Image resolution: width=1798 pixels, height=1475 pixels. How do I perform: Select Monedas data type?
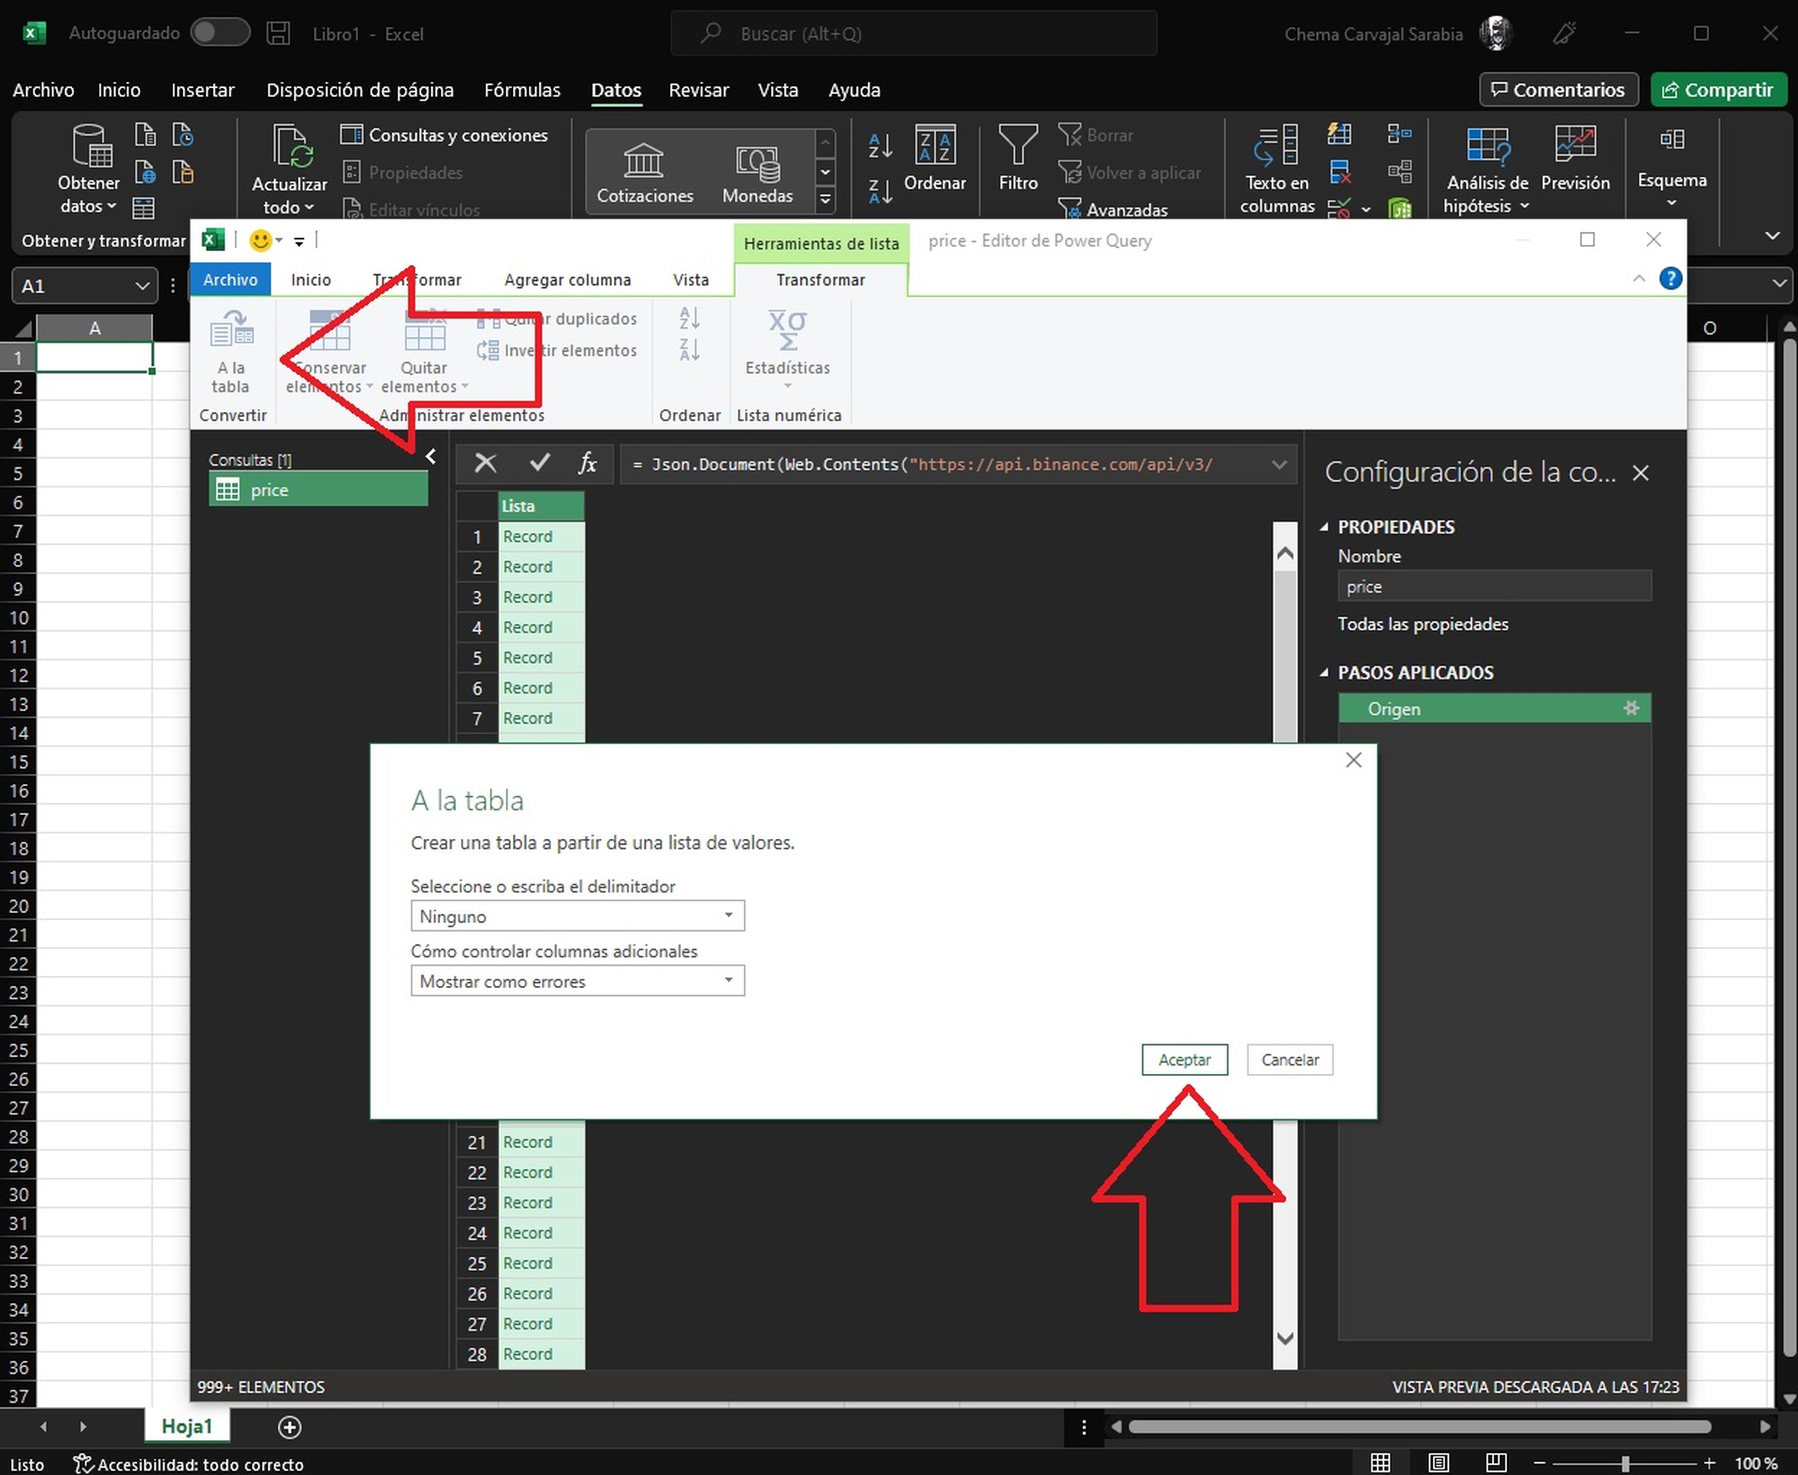pyautogui.click(x=757, y=172)
